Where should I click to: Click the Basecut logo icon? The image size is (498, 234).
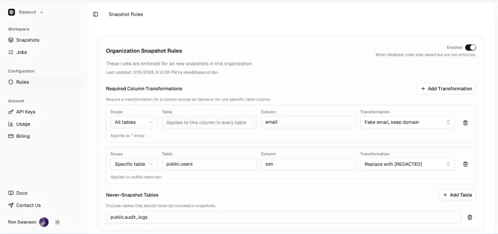click(12, 12)
